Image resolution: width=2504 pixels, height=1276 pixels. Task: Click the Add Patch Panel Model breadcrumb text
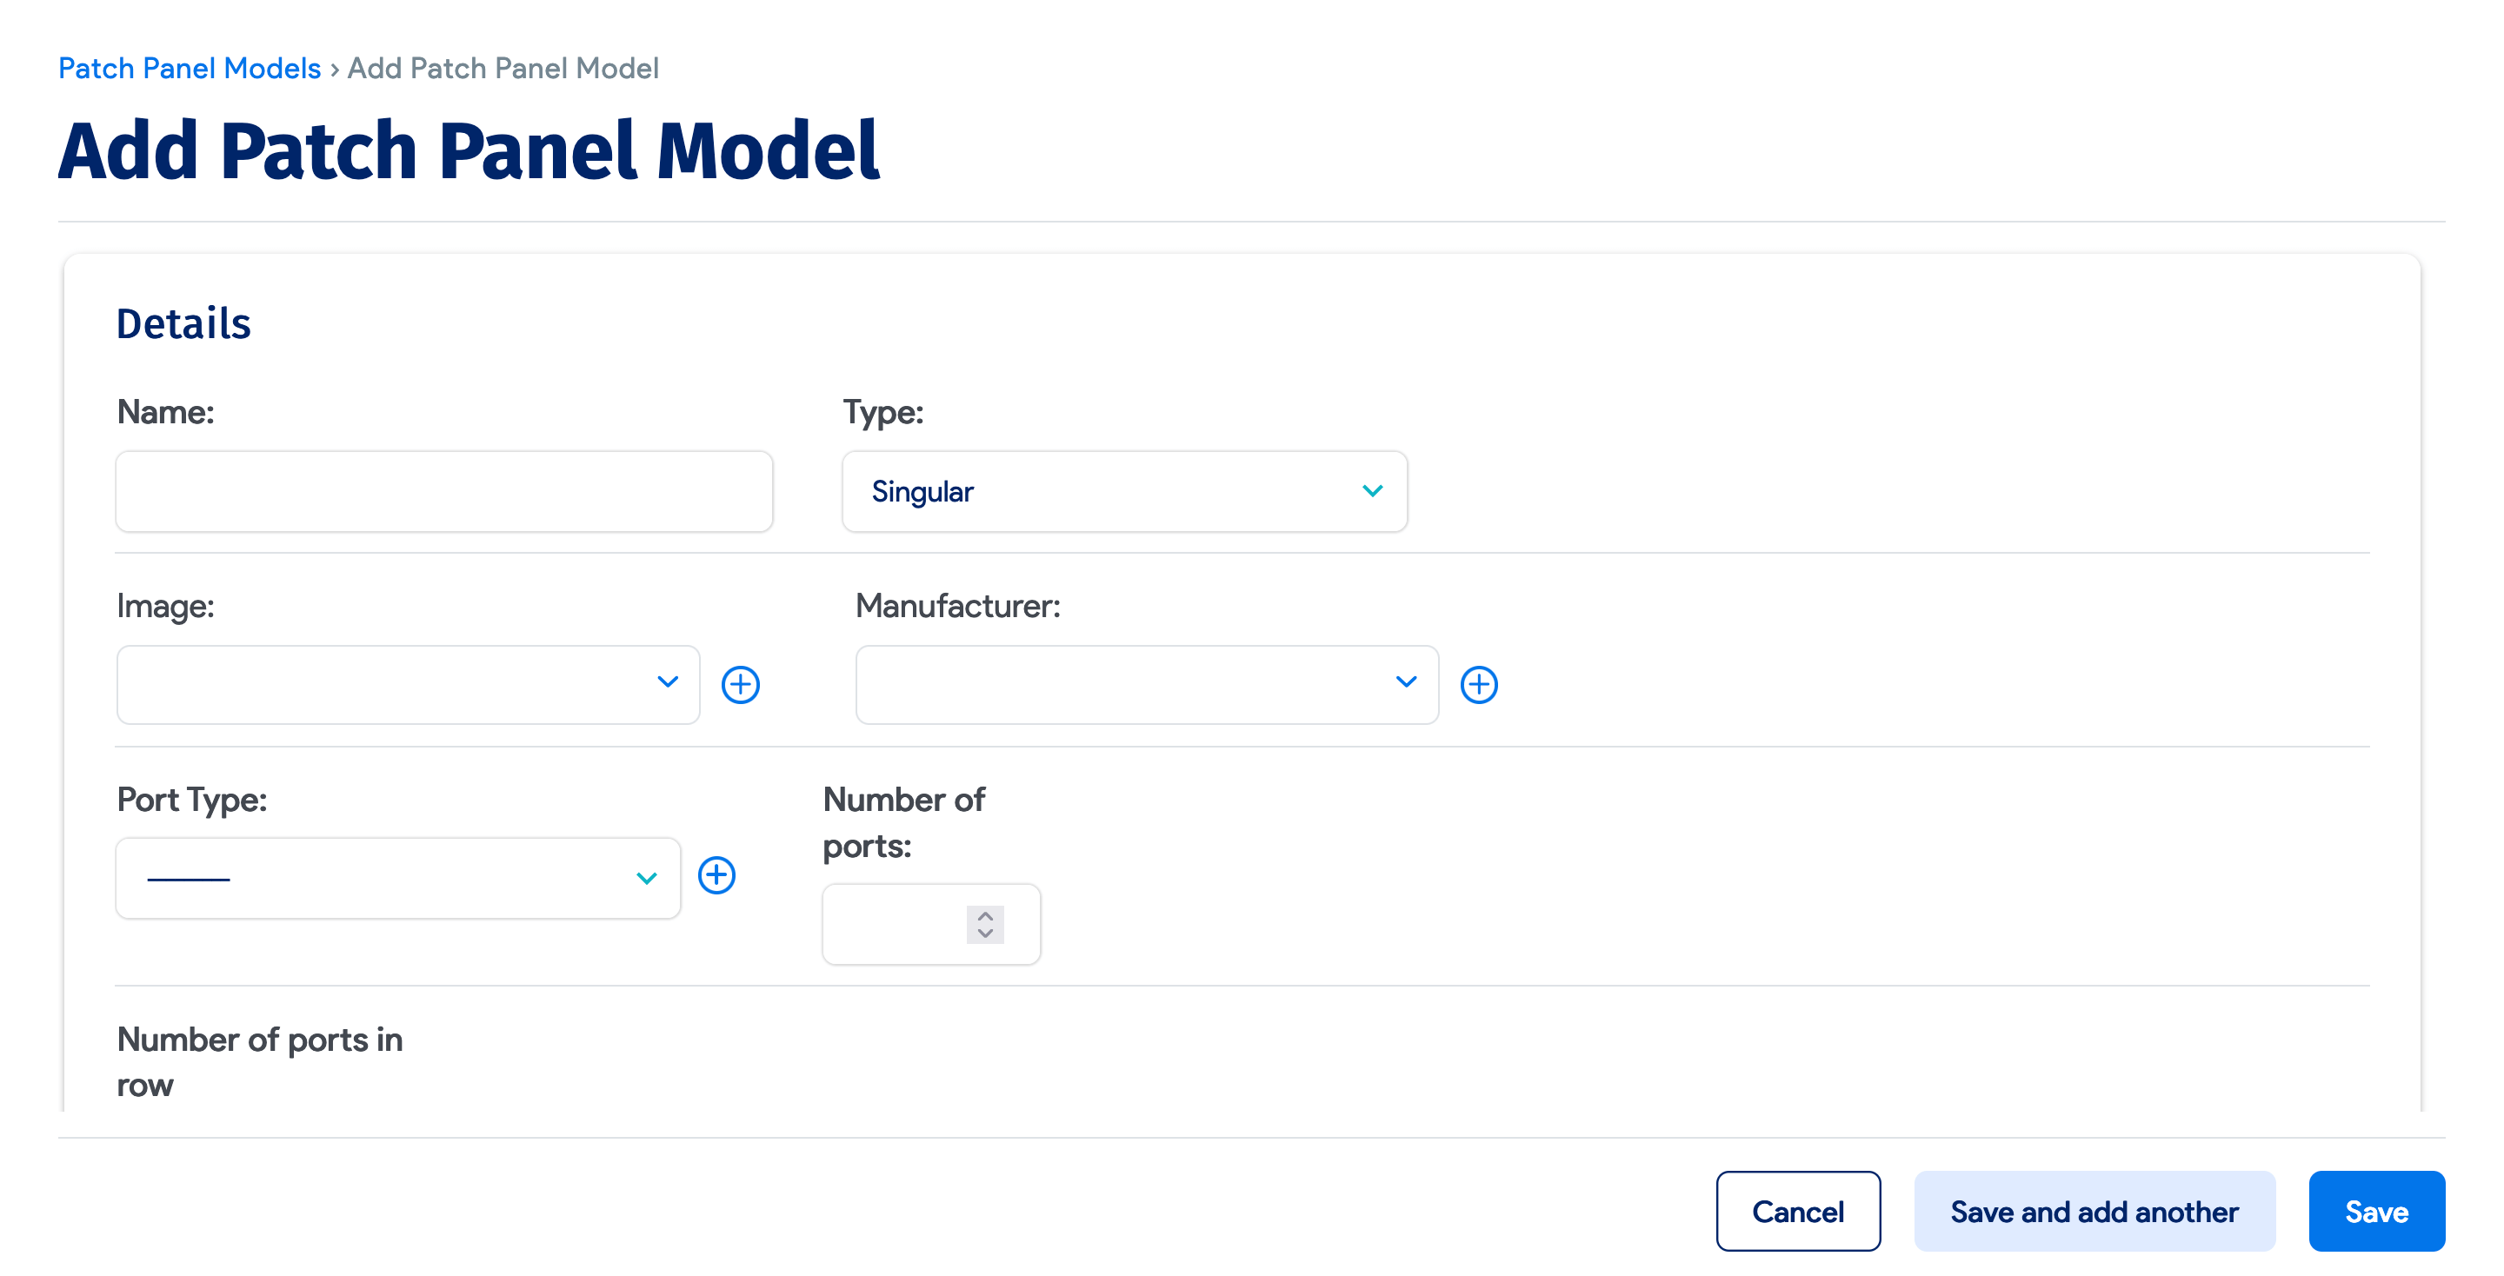(502, 67)
